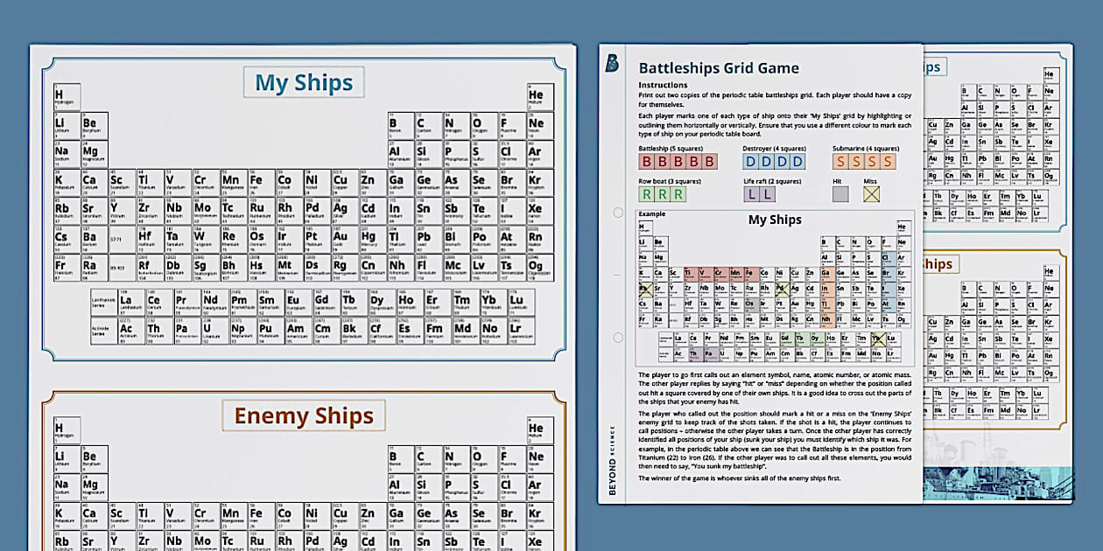
Task: Click the Enemy Ships heading banner
Action: point(305,416)
